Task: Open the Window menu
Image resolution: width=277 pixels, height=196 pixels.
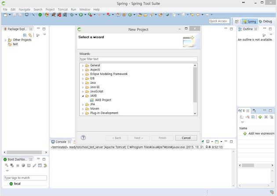Action: [84, 10]
